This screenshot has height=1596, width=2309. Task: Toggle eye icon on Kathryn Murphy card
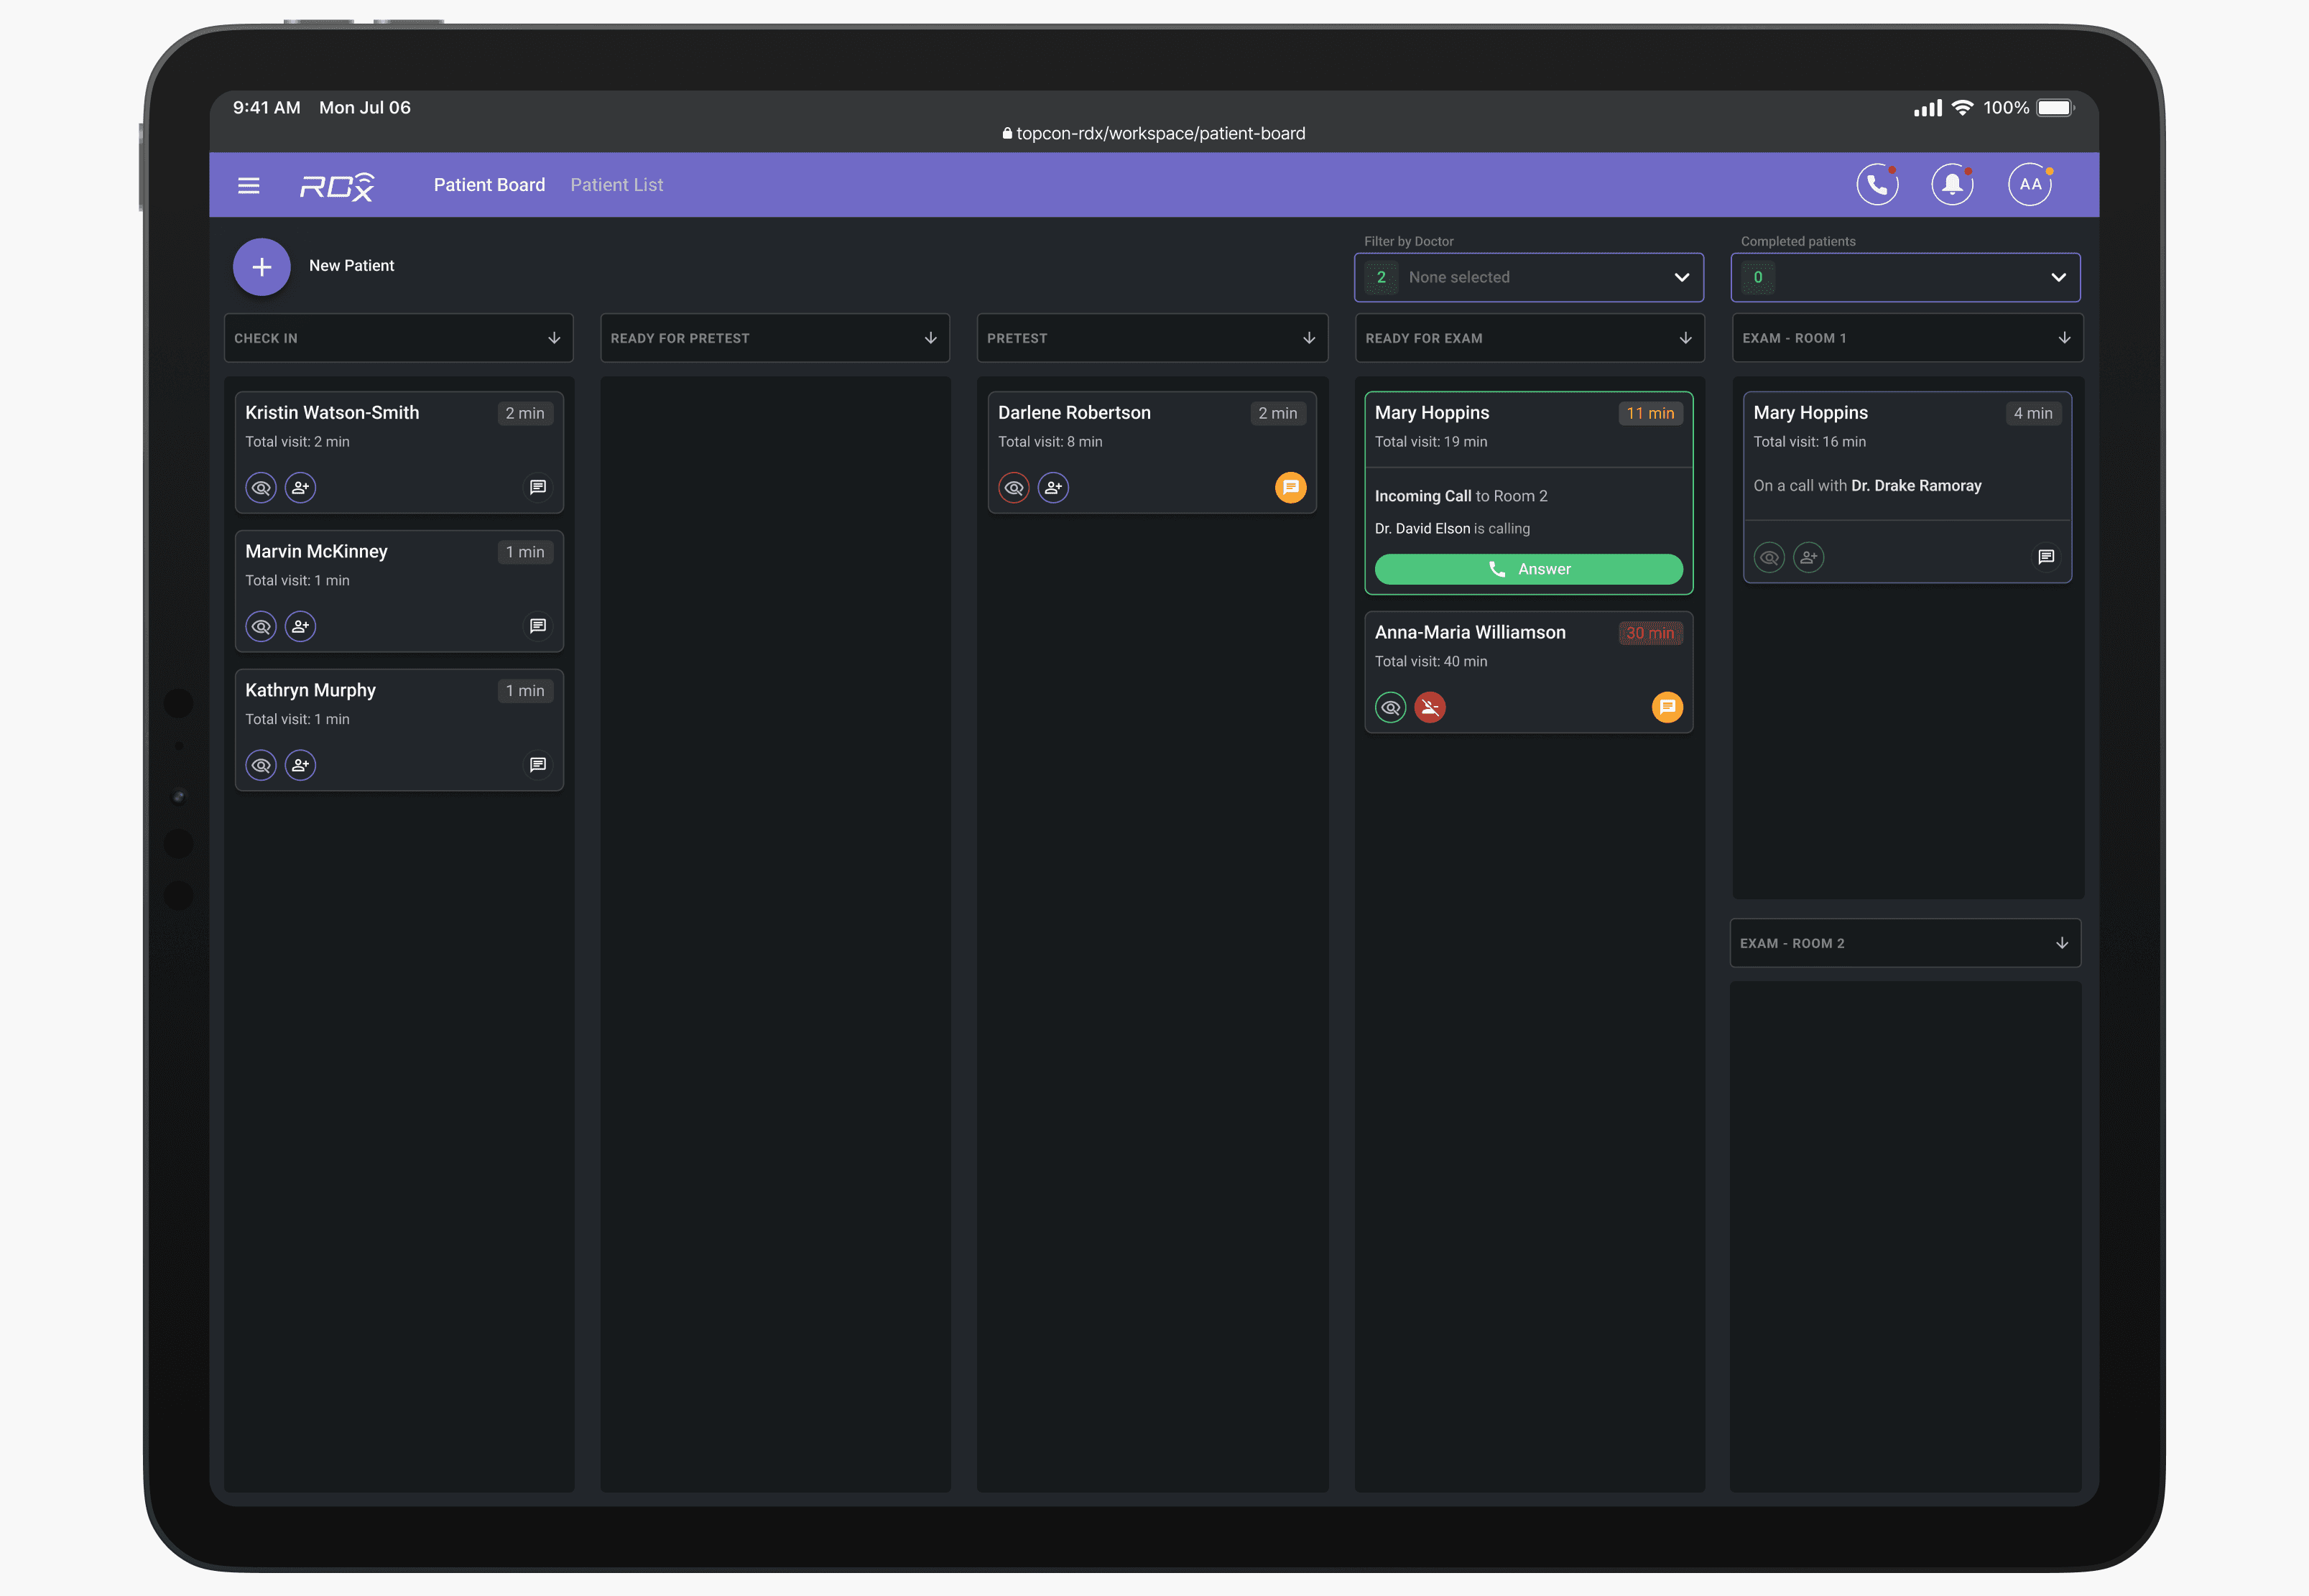(x=261, y=765)
